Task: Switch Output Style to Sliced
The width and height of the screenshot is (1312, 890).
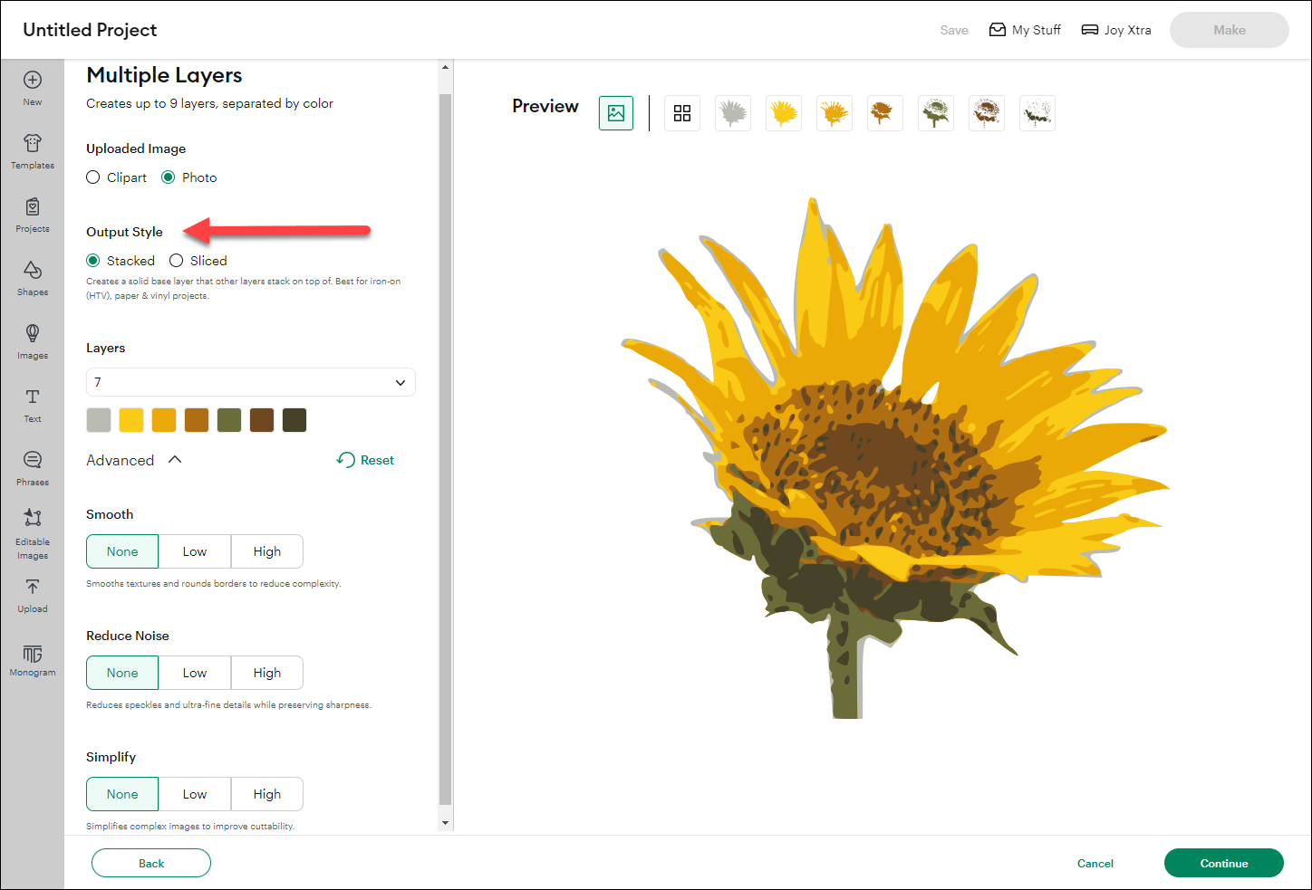Action: point(176,261)
